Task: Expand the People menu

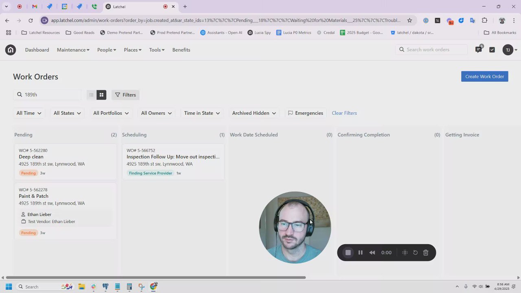Action: [107, 50]
